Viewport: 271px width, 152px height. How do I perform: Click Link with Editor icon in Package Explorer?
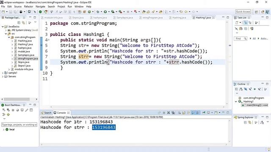click(x=23, y=23)
